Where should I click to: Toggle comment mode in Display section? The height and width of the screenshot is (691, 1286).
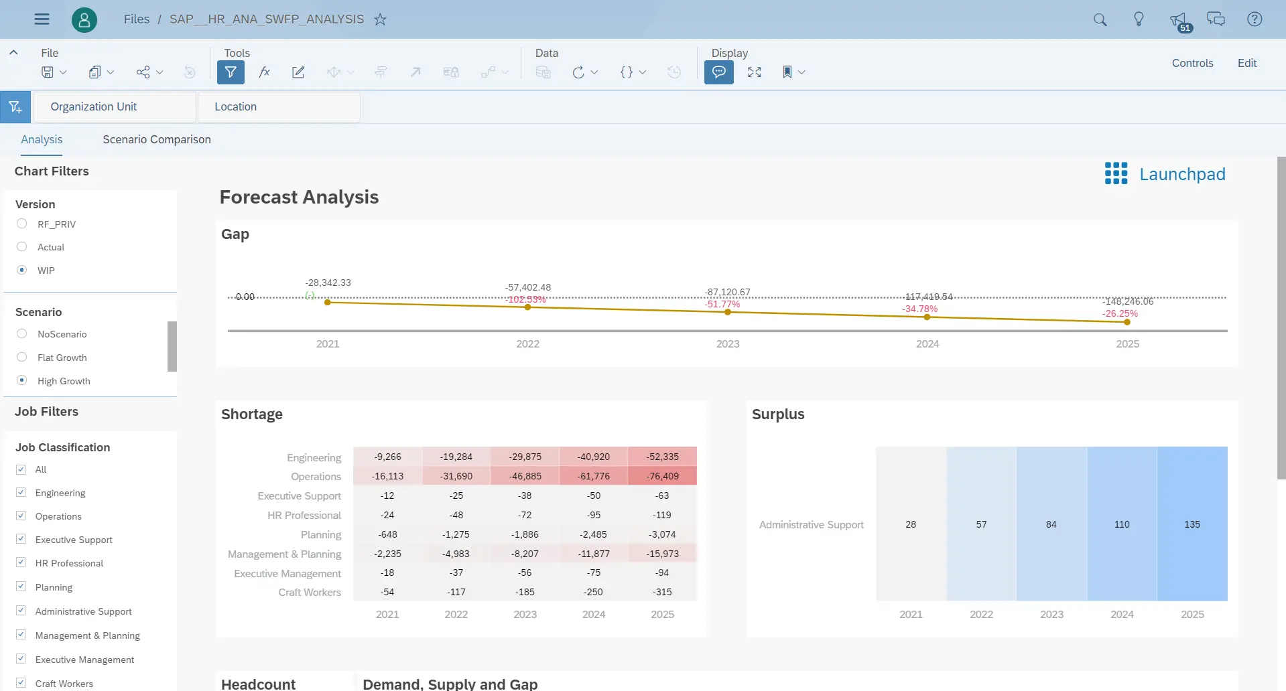[x=718, y=72]
